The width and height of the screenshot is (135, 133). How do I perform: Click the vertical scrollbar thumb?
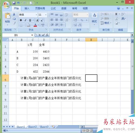pyautogui.click(x=132, y=66)
